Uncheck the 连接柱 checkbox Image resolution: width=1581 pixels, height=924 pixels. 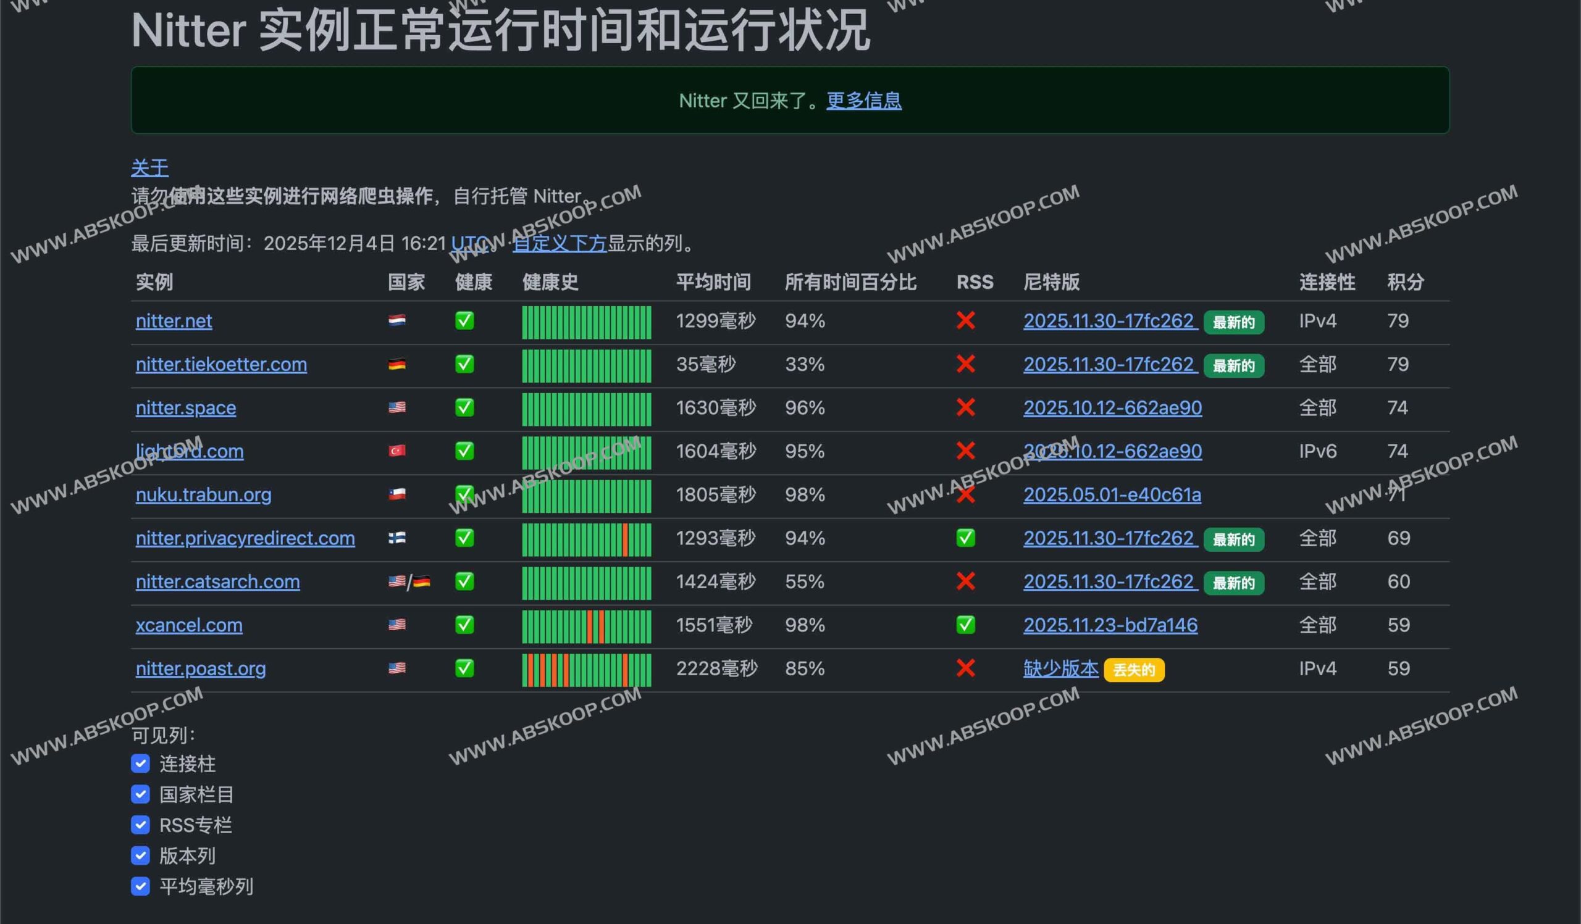click(x=141, y=764)
